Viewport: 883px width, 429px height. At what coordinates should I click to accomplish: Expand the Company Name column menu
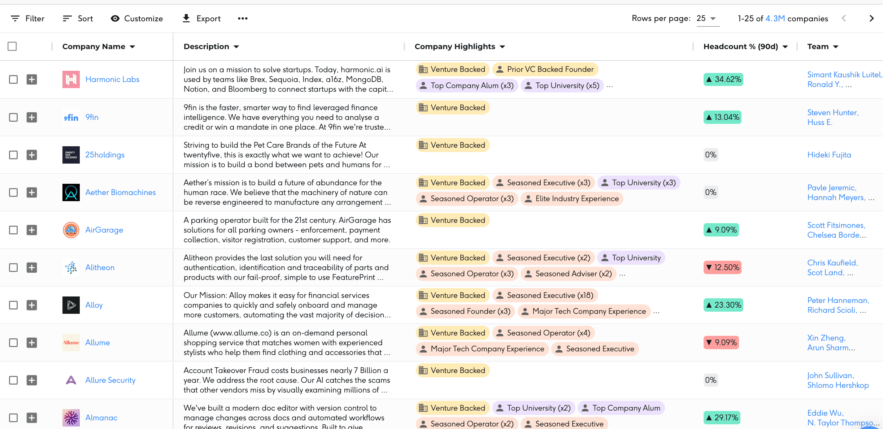[x=132, y=47]
